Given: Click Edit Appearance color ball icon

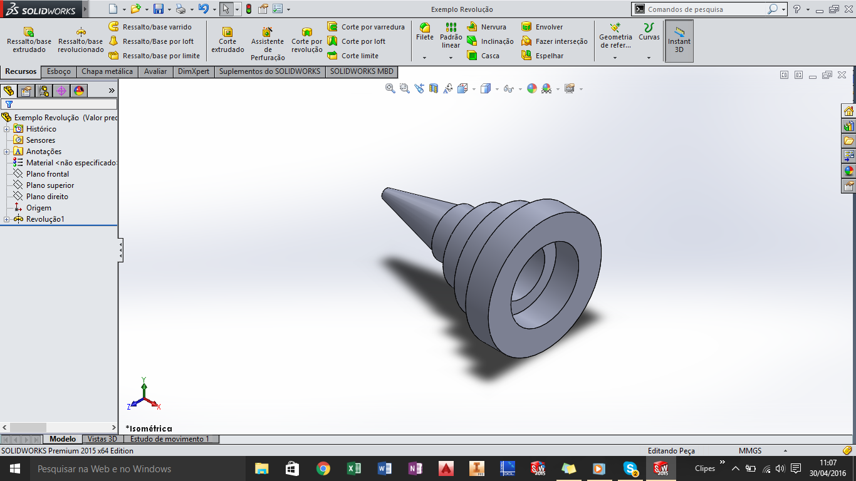Looking at the screenshot, I should click(532, 89).
